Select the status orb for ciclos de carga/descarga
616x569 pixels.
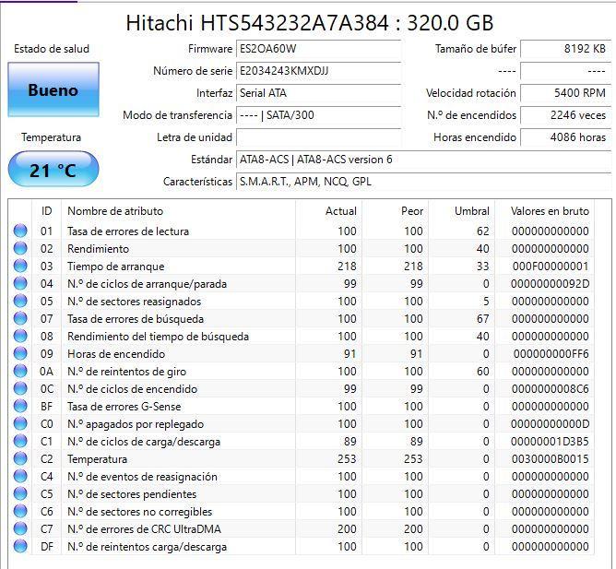point(20,442)
